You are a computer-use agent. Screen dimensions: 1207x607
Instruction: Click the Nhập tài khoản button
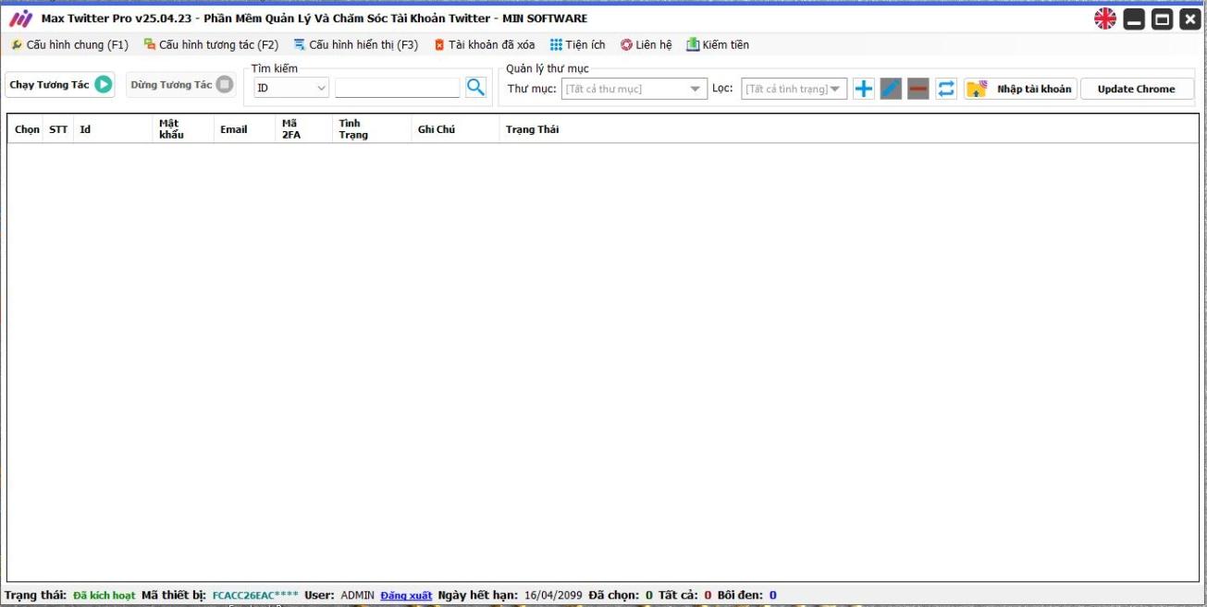coord(1020,89)
